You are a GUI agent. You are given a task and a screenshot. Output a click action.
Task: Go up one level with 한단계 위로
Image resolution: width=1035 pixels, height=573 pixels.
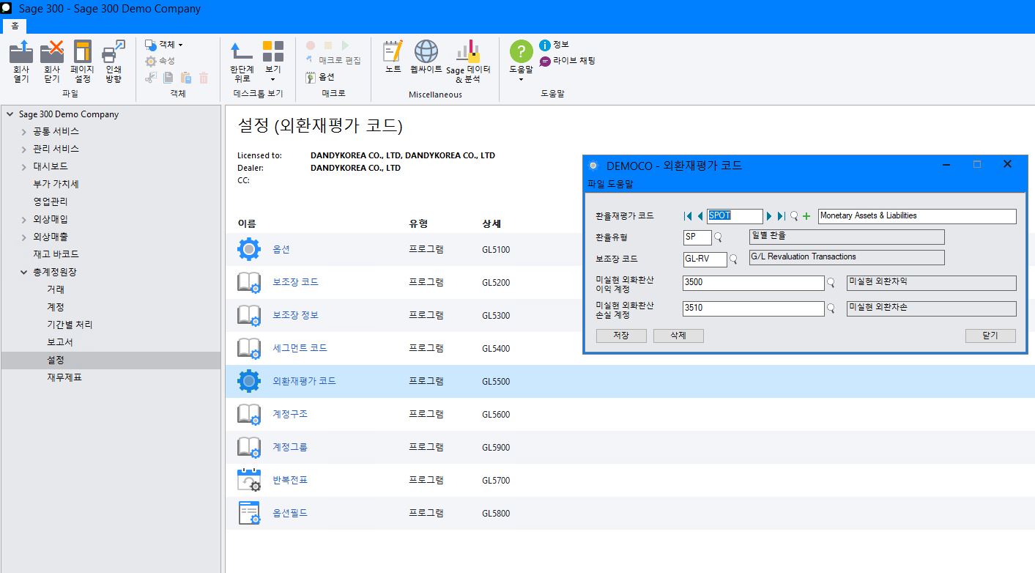point(242,62)
